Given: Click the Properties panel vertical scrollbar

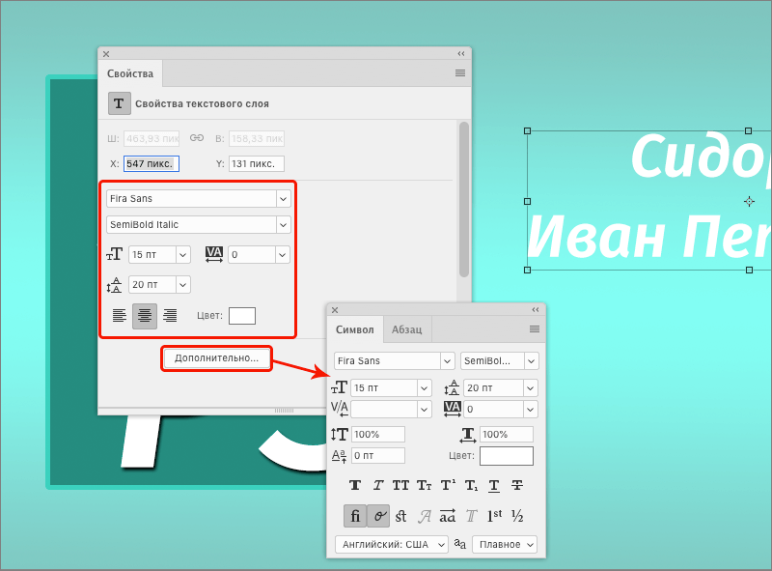Looking at the screenshot, I should (x=464, y=200).
